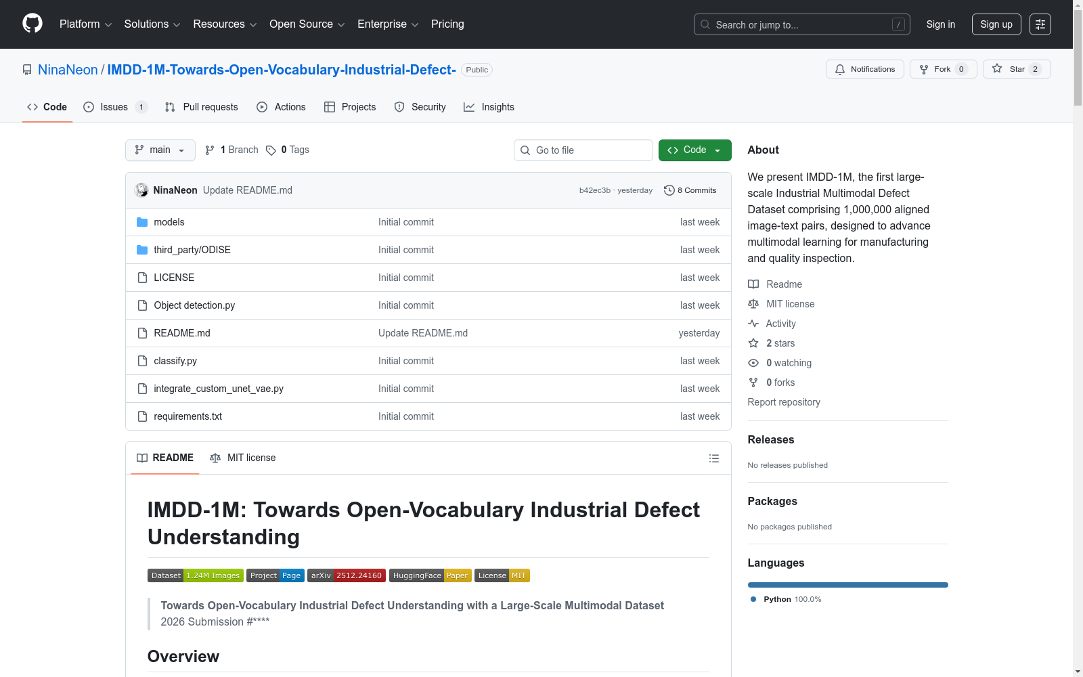The image size is (1083, 677).
Task: Click the README.md file icon
Action: point(142,333)
